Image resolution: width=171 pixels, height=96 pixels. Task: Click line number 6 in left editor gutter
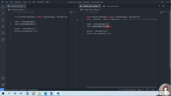coord(11,24)
